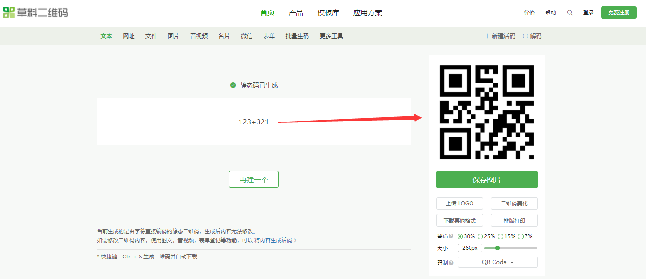Select 30% error correction level
The height and width of the screenshot is (279, 646).
pyautogui.click(x=460, y=236)
